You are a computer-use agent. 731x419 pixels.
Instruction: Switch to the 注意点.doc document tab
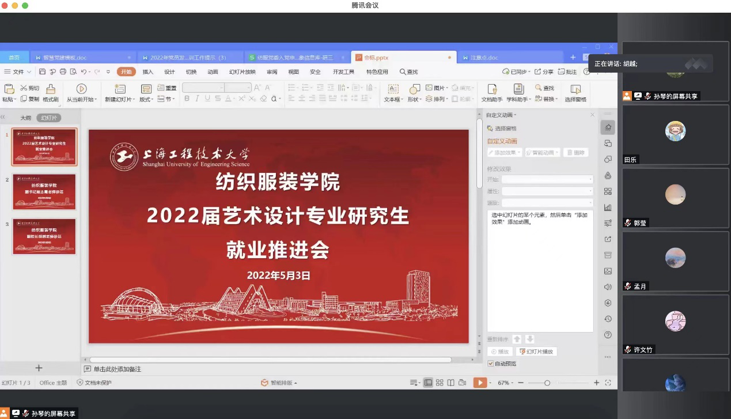click(x=484, y=58)
